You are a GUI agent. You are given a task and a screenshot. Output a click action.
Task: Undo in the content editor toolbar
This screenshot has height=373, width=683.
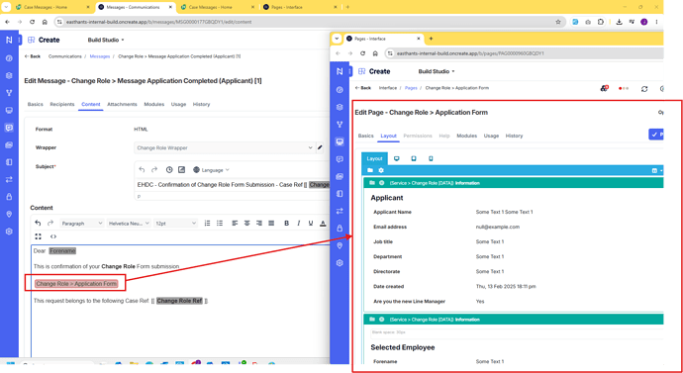[x=38, y=224]
